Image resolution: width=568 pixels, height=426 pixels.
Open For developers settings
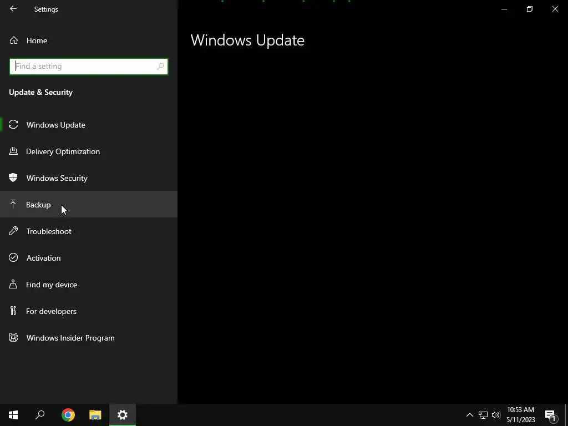pos(89,311)
